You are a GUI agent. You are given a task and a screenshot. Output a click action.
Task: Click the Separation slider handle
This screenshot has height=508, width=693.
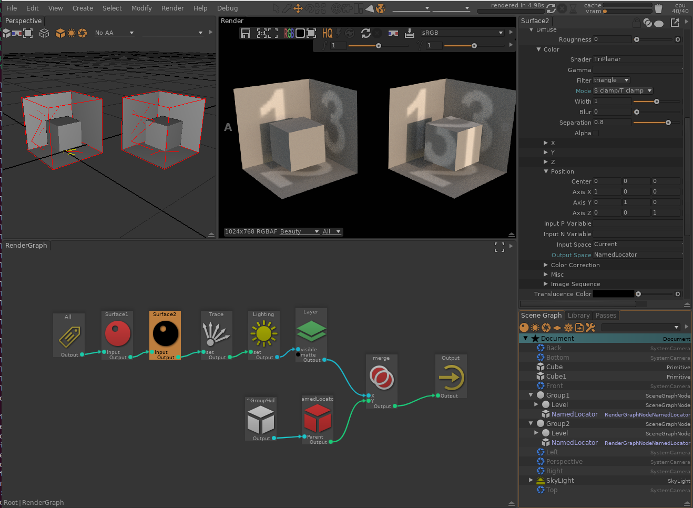coord(668,123)
